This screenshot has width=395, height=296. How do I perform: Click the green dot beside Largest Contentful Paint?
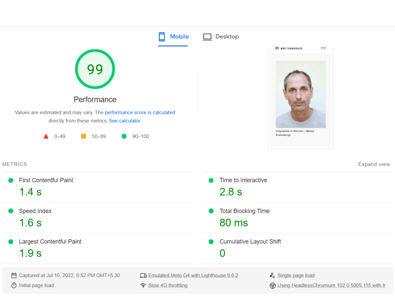click(x=11, y=242)
